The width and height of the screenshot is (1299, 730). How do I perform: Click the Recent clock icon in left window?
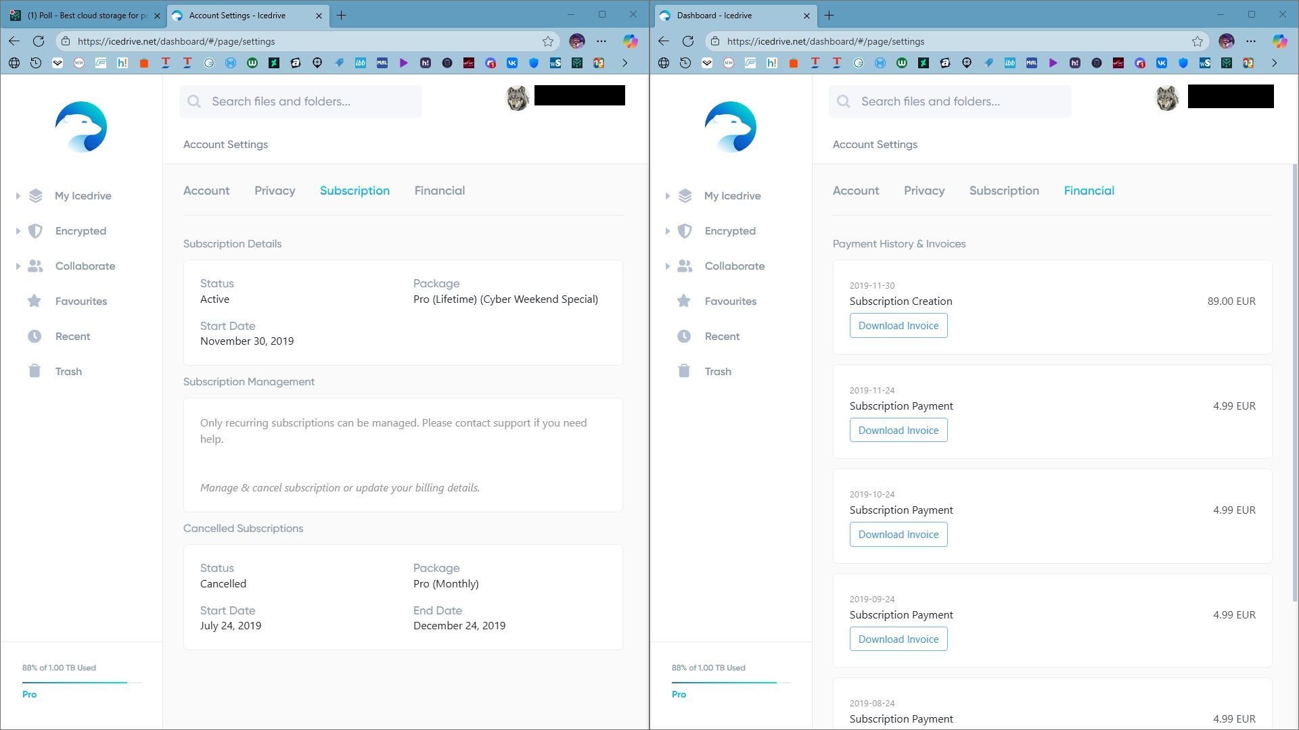[35, 336]
